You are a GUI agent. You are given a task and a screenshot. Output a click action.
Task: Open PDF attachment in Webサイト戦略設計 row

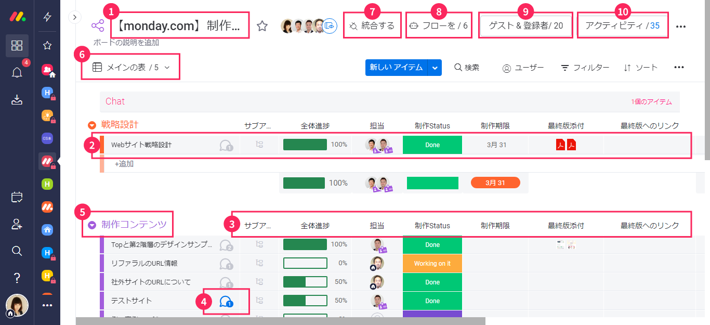tap(561, 145)
